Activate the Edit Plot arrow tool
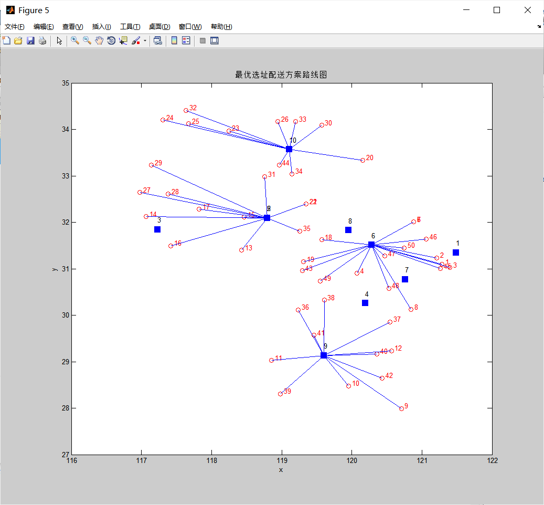 pyautogui.click(x=59, y=40)
